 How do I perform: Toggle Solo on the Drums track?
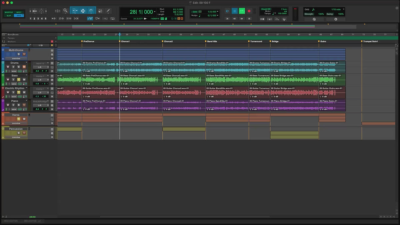[x=19, y=67]
